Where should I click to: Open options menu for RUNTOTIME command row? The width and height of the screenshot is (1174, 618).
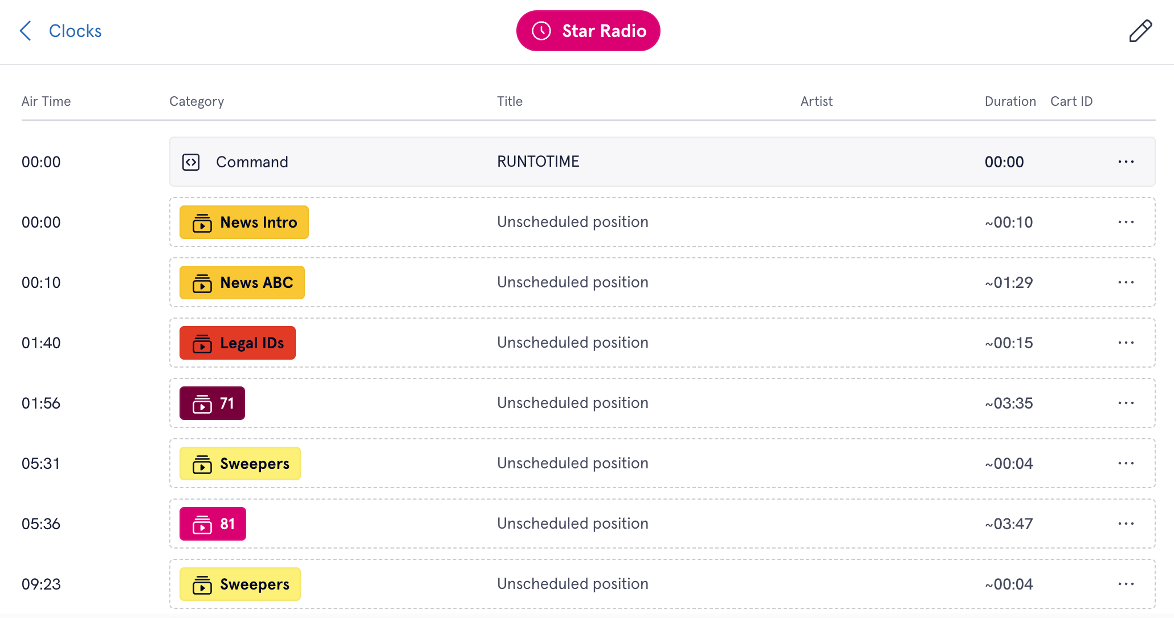[x=1126, y=162]
